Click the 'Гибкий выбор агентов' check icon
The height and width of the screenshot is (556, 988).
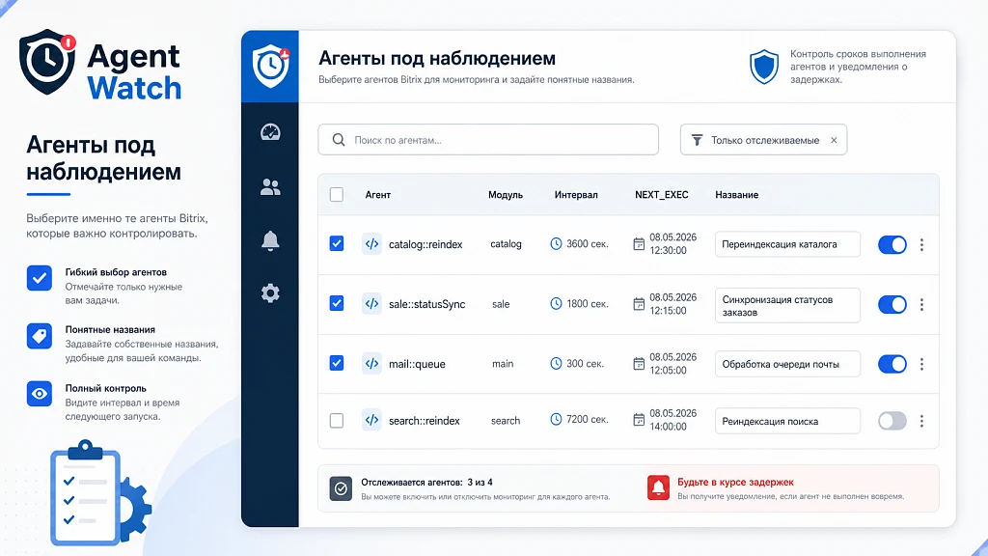(x=39, y=277)
